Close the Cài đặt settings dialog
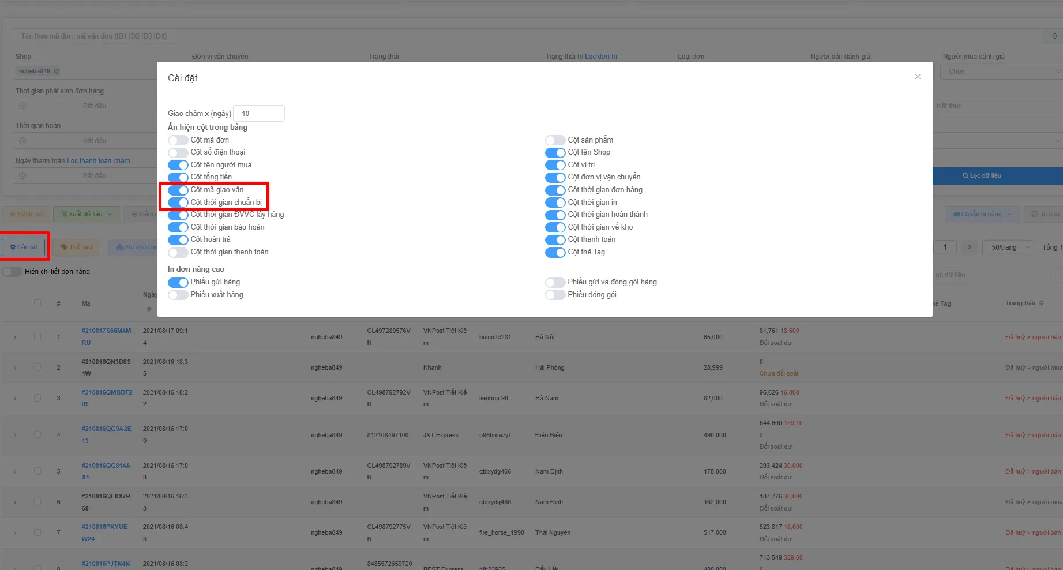The image size is (1063, 570). coord(918,77)
